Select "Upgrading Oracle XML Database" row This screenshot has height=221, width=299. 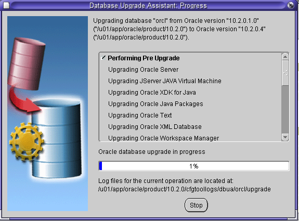(155, 127)
